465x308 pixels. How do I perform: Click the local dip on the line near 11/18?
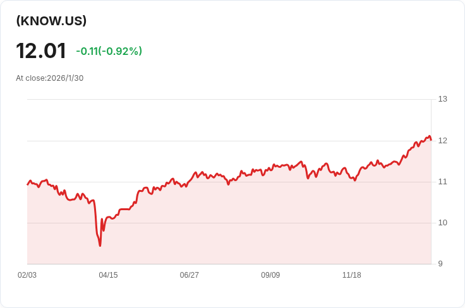tap(355, 180)
